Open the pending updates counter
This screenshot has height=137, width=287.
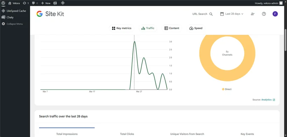click(x=26, y=3)
